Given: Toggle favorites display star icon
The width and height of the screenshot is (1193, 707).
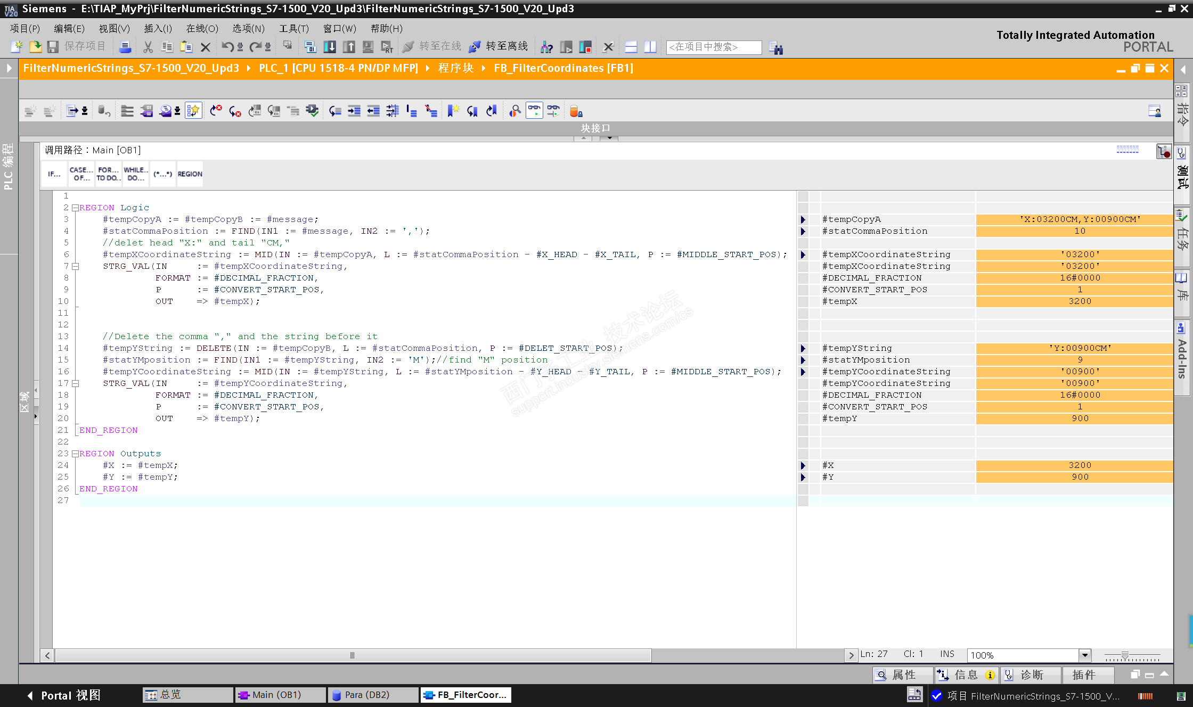Looking at the screenshot, I should [x=193, y=111].
